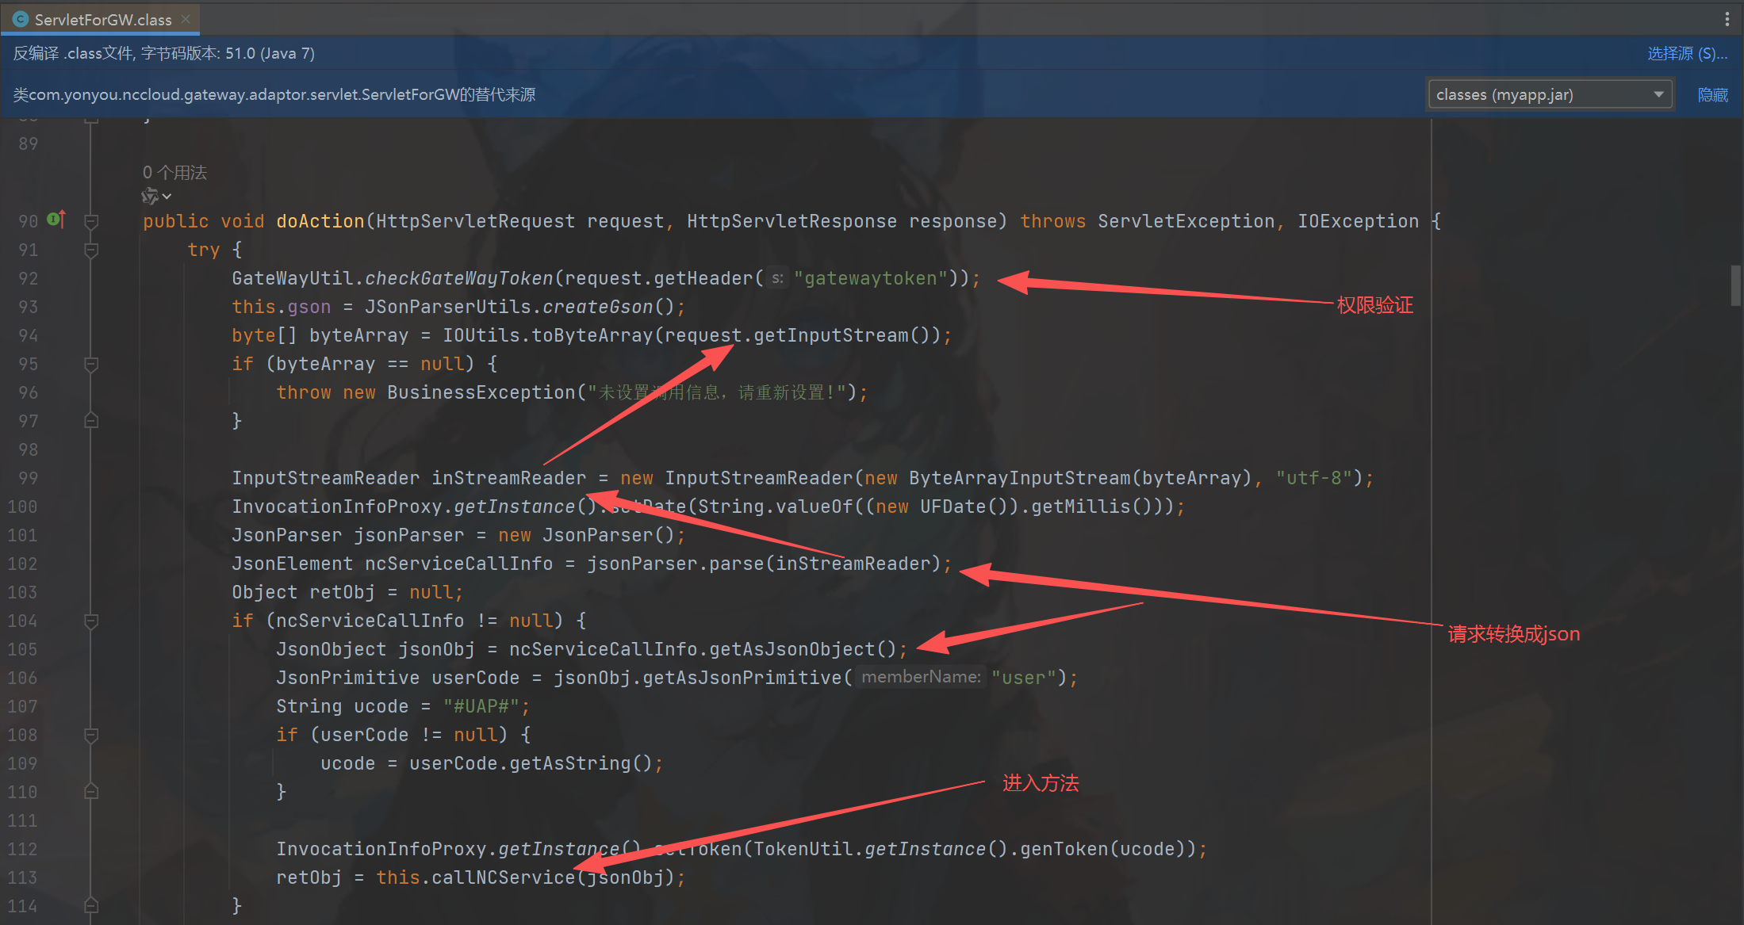This screenshot has height=925, width=1744.
Task: Close the ServletForGW.class tab
Action: [x=186, y=19]
